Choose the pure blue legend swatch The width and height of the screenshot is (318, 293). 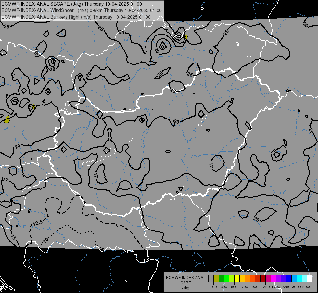(289, 278)
